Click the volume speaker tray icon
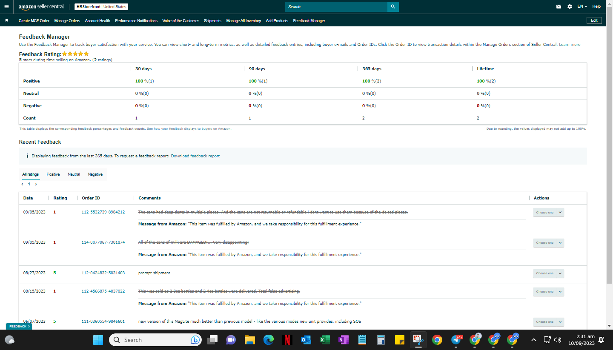Viewport: 613px width, 350px height. [558, 340]
